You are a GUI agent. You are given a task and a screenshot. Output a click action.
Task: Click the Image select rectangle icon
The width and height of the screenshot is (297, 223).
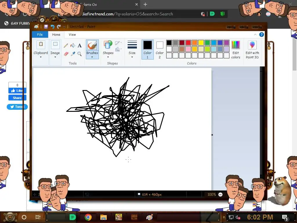point(55,45)
